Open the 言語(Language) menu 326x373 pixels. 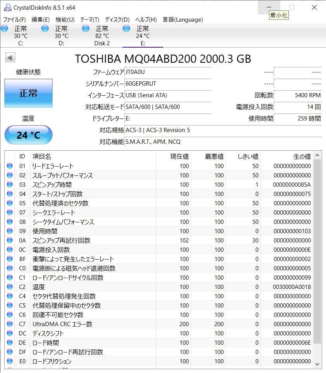click(183, 19)
